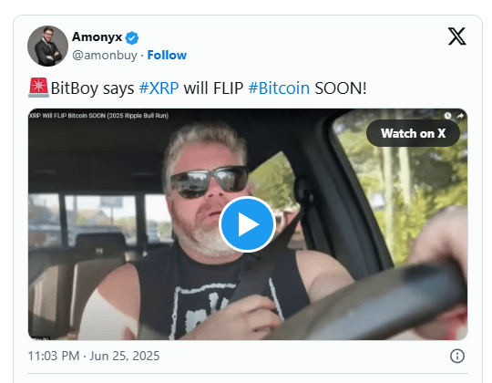This screenshot has width=492, height=383.
Task: Click the red siren emoji in tweet
Action: coord(38,88)
